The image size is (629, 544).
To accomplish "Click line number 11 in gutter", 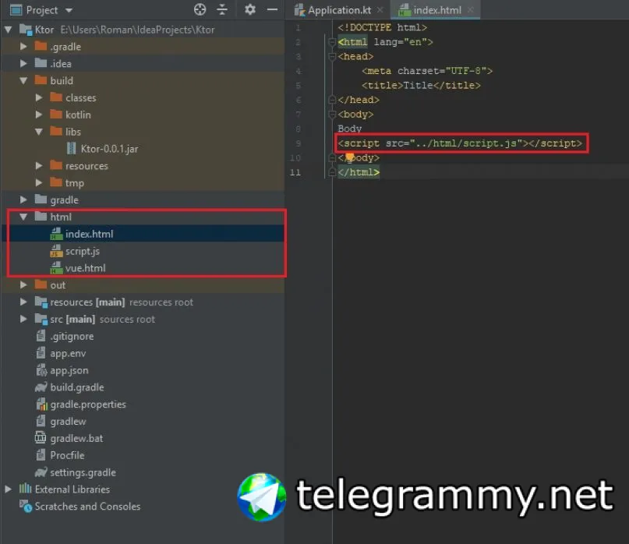I will (x=295, y=172).
